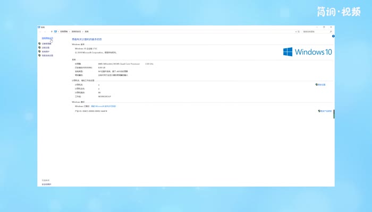Viewport: 372px width, 212px height.
Task: Open Remote settings in the left sidebar
Action: 46,47
